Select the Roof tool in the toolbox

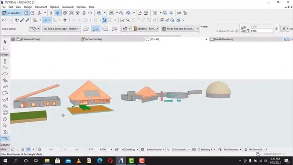click(x=5, y=93)
